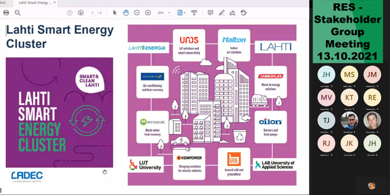Click the electric car illustration
The height and width of the screenshot is (195, 390).
pyautogui.click(x=180, y=141)
